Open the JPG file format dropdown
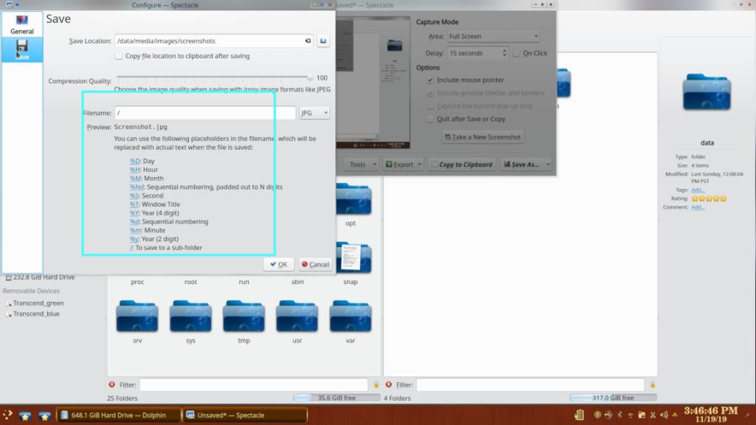 point(315,114)
